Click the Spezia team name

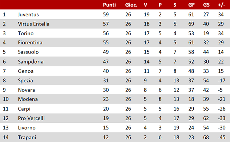(25, 81)
